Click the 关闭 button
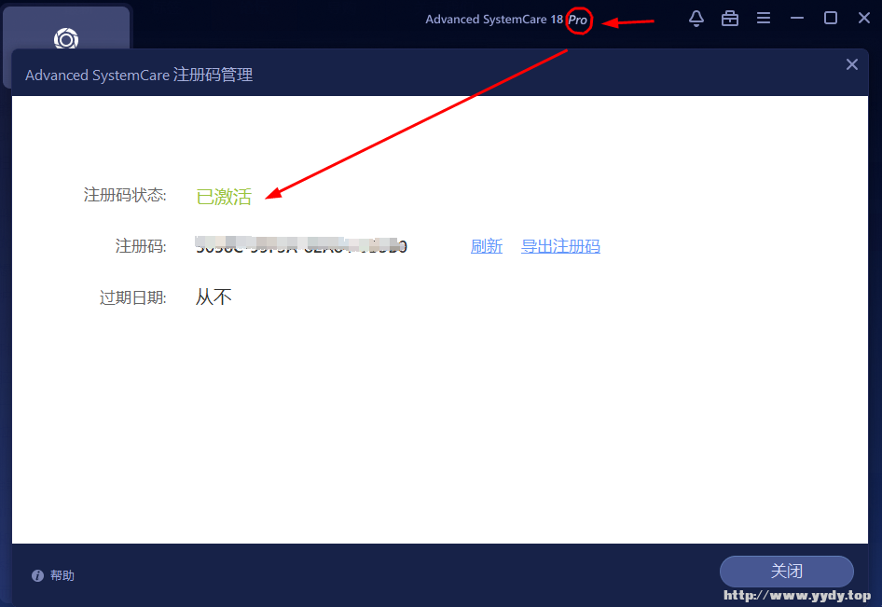Image resolution: width=882 pixels, height=607 pixels. tap(786, 571)
